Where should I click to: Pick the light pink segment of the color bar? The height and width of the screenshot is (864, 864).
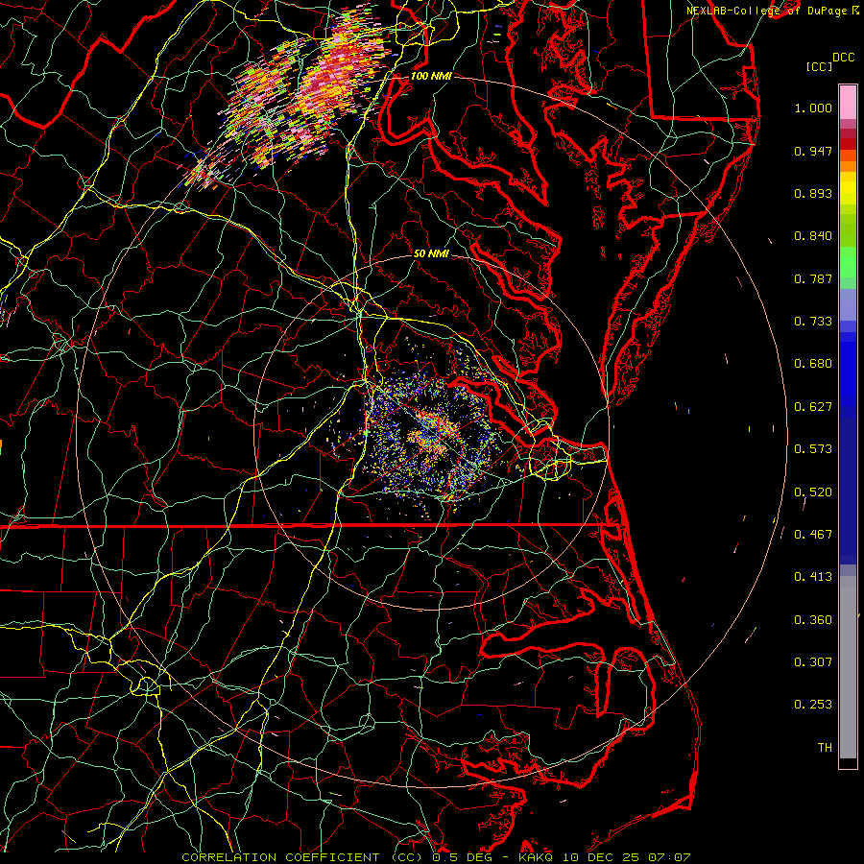pyautogui.click(x=848, y=102)
